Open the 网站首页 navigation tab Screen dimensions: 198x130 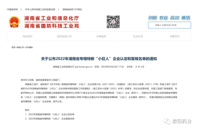point(27,36)
